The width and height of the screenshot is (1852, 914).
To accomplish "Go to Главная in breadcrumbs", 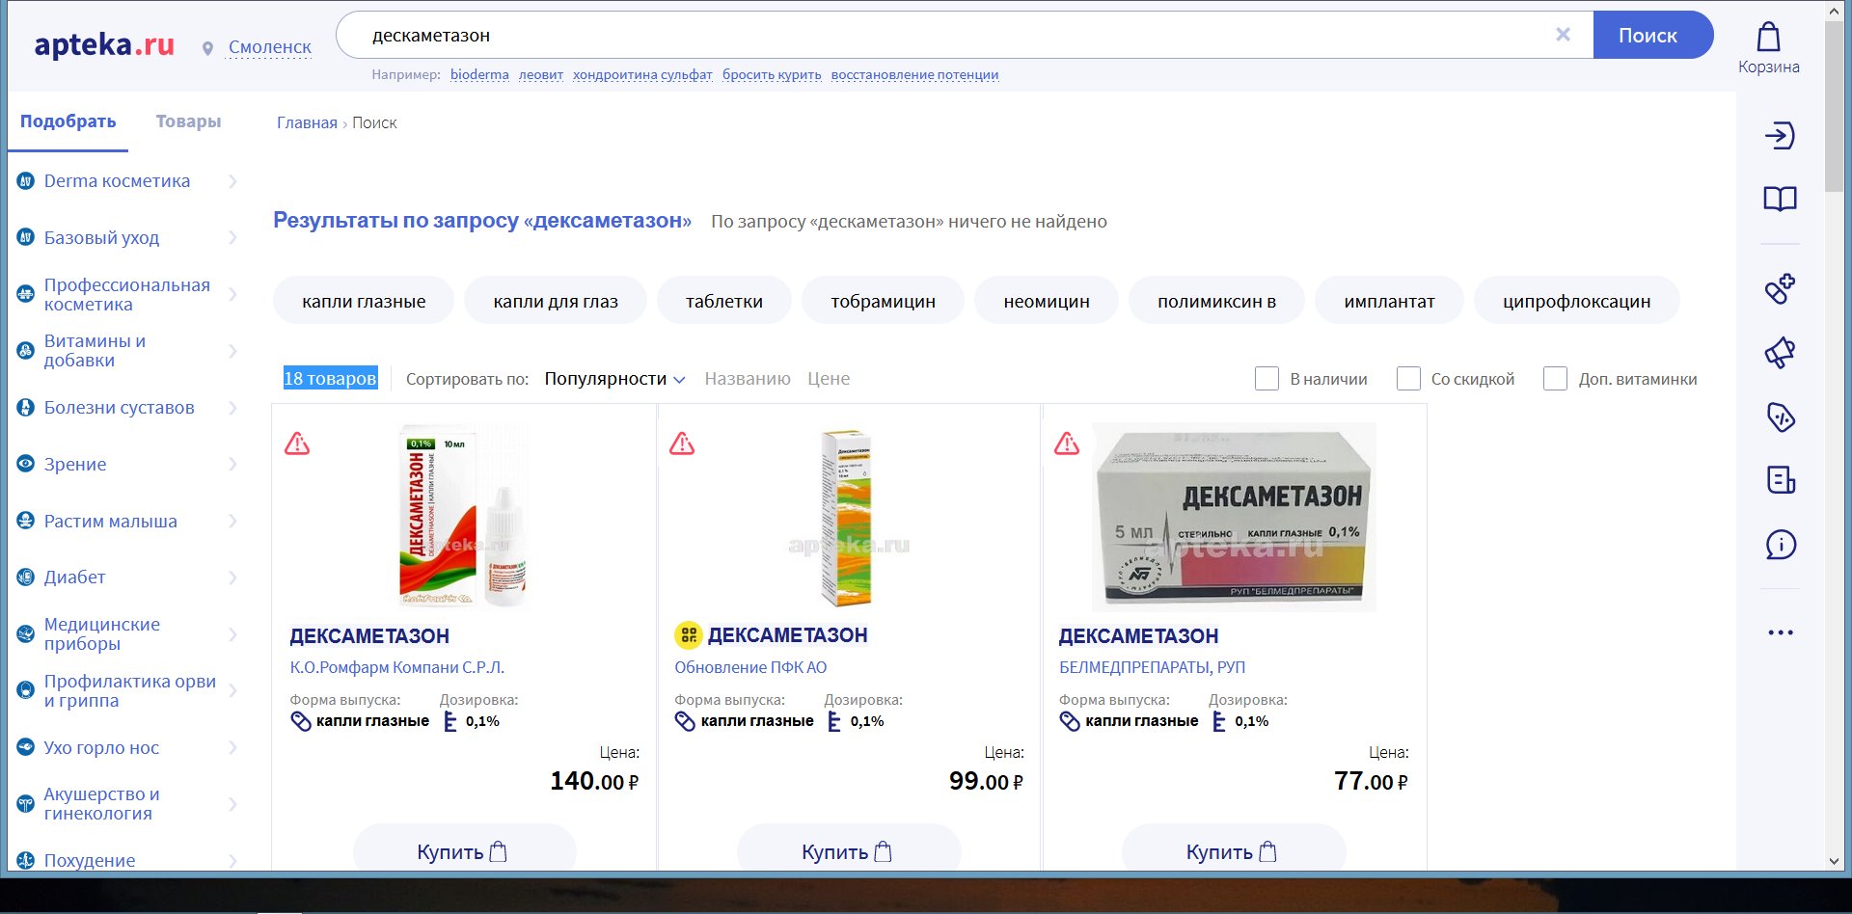I will [x=307, y=122].
